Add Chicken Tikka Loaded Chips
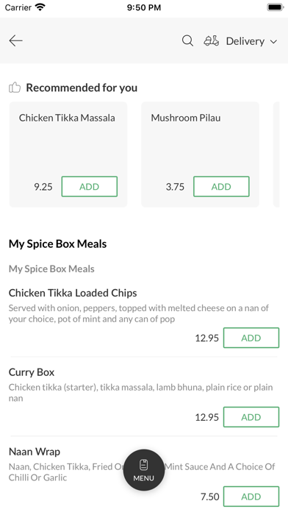 tap(251, 338)
